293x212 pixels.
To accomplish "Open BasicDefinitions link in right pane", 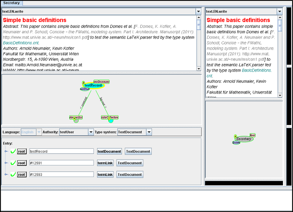I will [257, 71].
